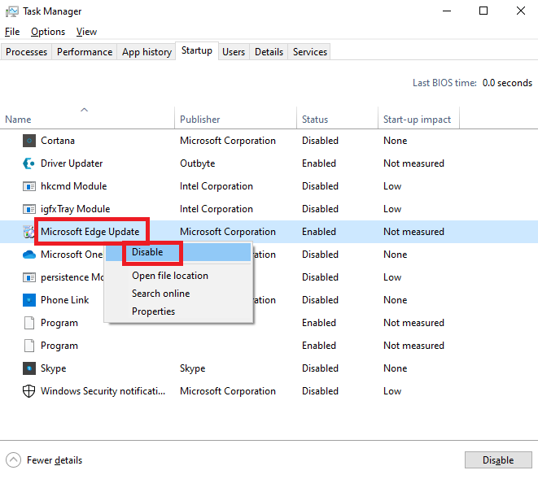
Task: Switch to the Performance tab
Action: coord(85,52)
